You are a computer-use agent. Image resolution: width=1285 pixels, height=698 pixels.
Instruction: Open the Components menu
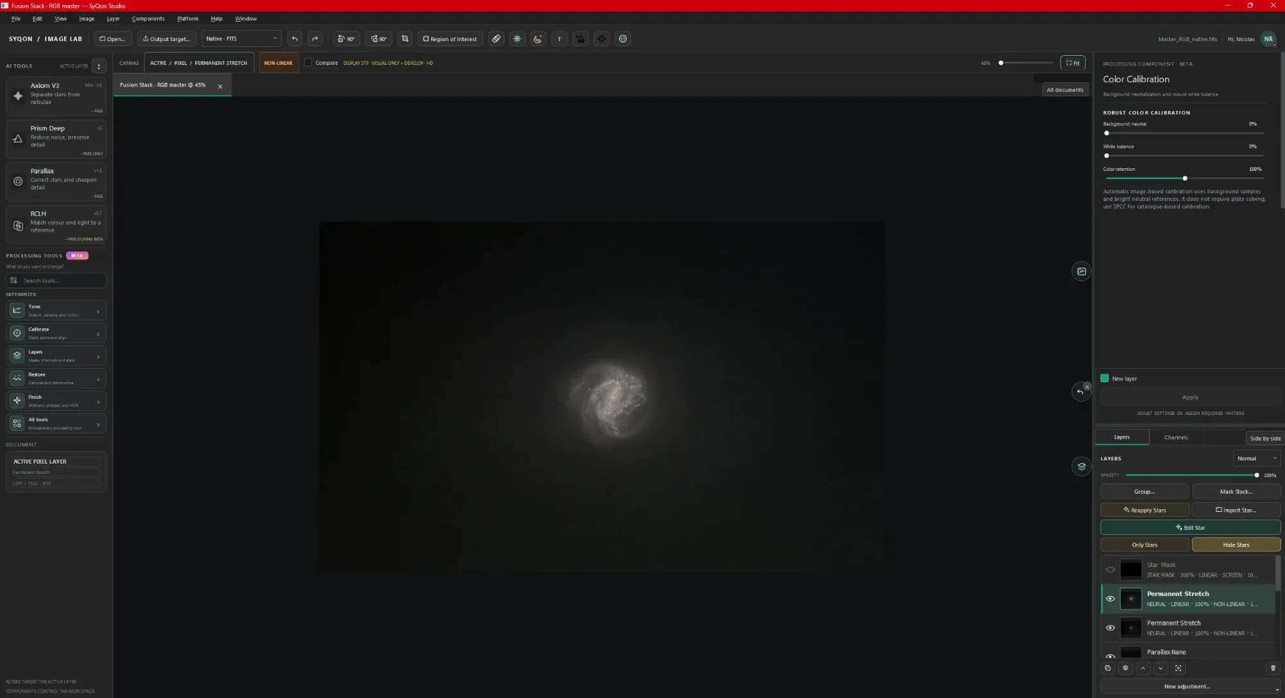(x=148, y=19)
